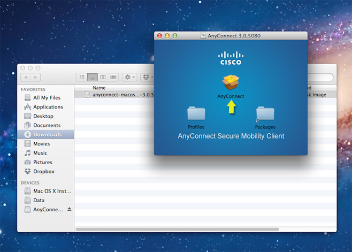Open the AnyConnect installer package icon
Screen dimensions: 352x252
click(x=231, y=83)
